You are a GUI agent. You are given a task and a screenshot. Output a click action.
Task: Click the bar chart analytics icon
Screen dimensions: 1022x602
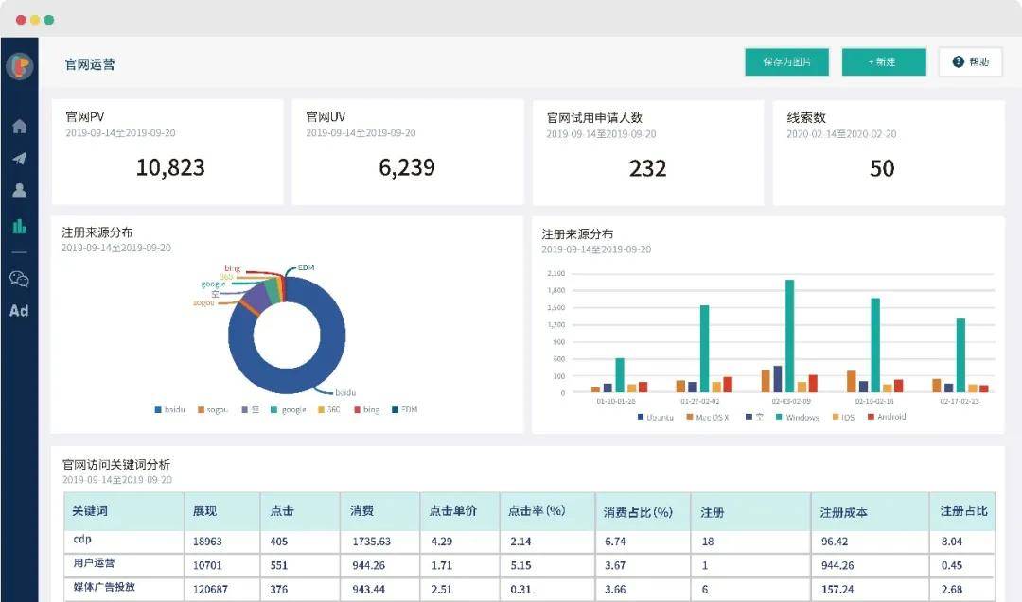point(19,227)
